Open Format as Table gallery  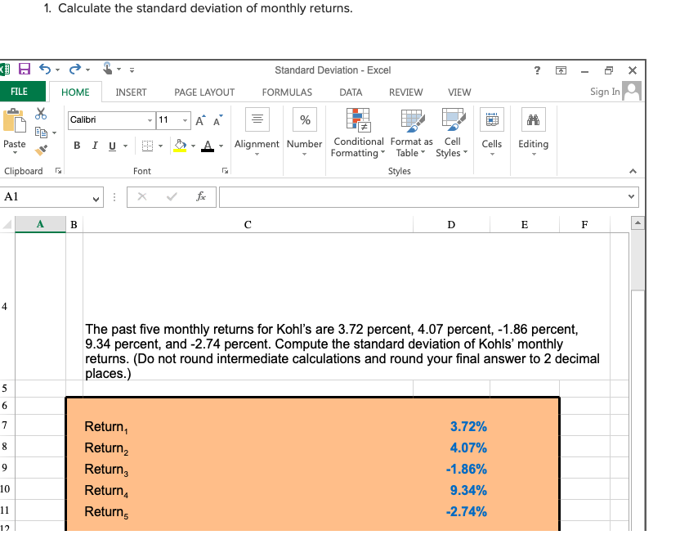click(412, 133)
